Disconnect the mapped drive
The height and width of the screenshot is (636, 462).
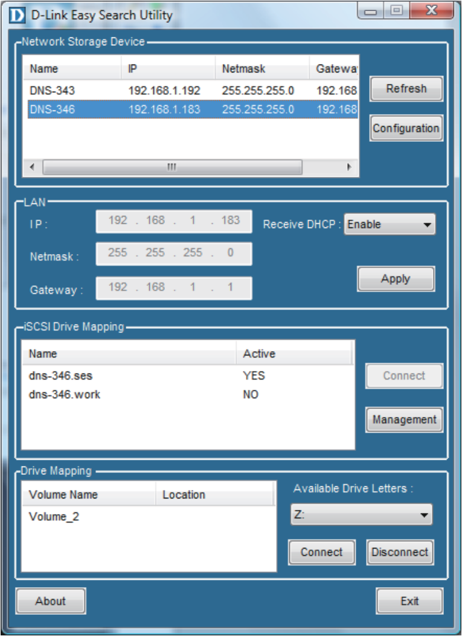(x=400, y=552)
